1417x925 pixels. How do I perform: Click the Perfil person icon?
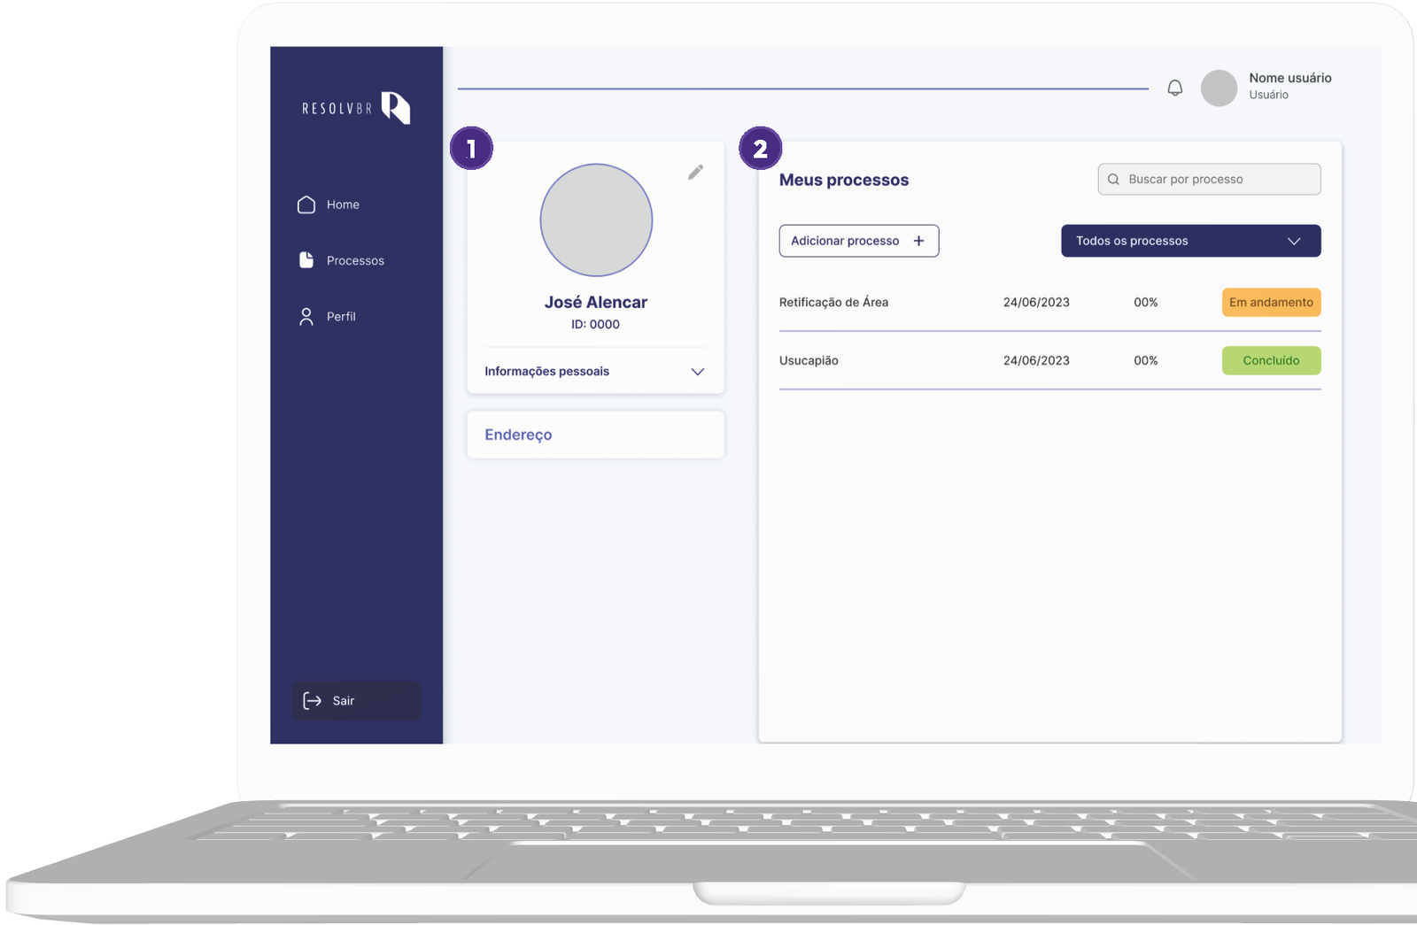tap(306, 316)
